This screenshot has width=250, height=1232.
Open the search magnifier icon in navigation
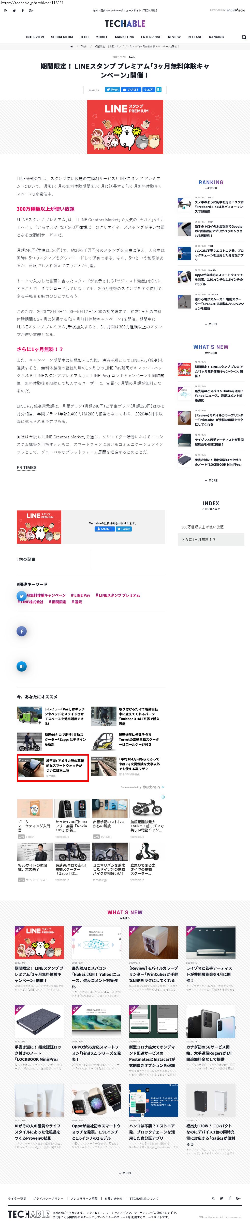click(x=244, y=37)
